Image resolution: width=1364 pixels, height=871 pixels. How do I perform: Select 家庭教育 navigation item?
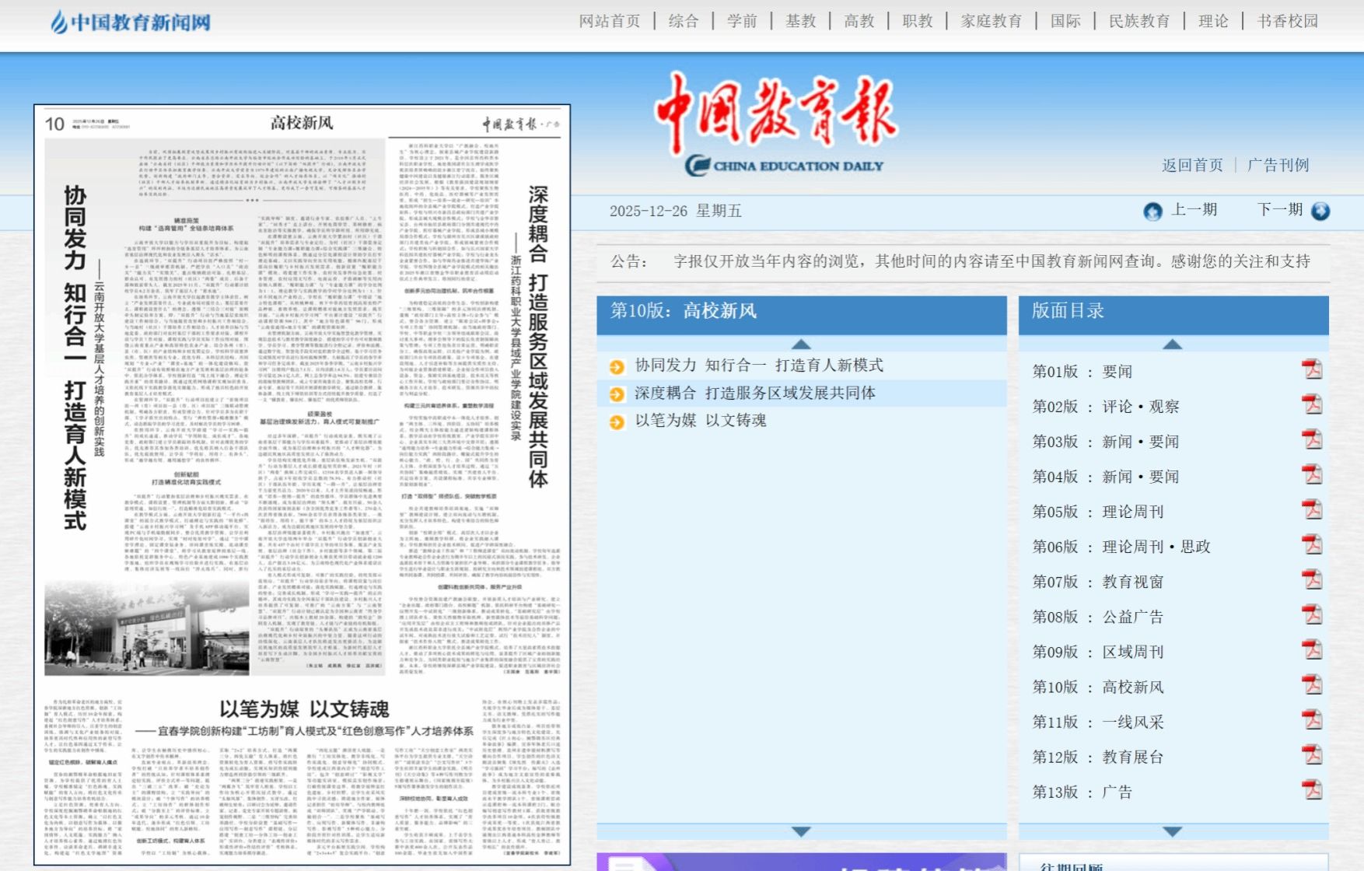991,21
